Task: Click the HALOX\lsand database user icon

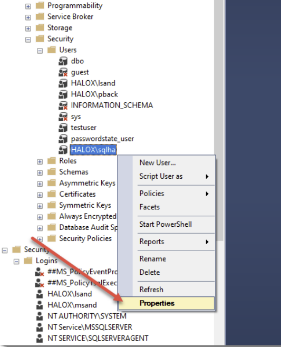Action: point(63,83)
